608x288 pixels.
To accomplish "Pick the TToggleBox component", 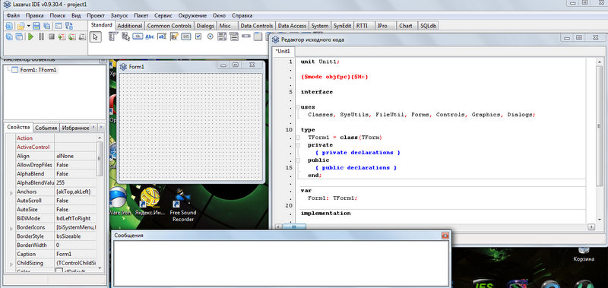I will tap(186, 36).
